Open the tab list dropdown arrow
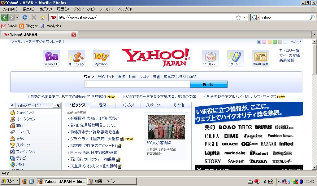Image resolution: width=317 pixels, height=186 pixels. click(314, 35)
